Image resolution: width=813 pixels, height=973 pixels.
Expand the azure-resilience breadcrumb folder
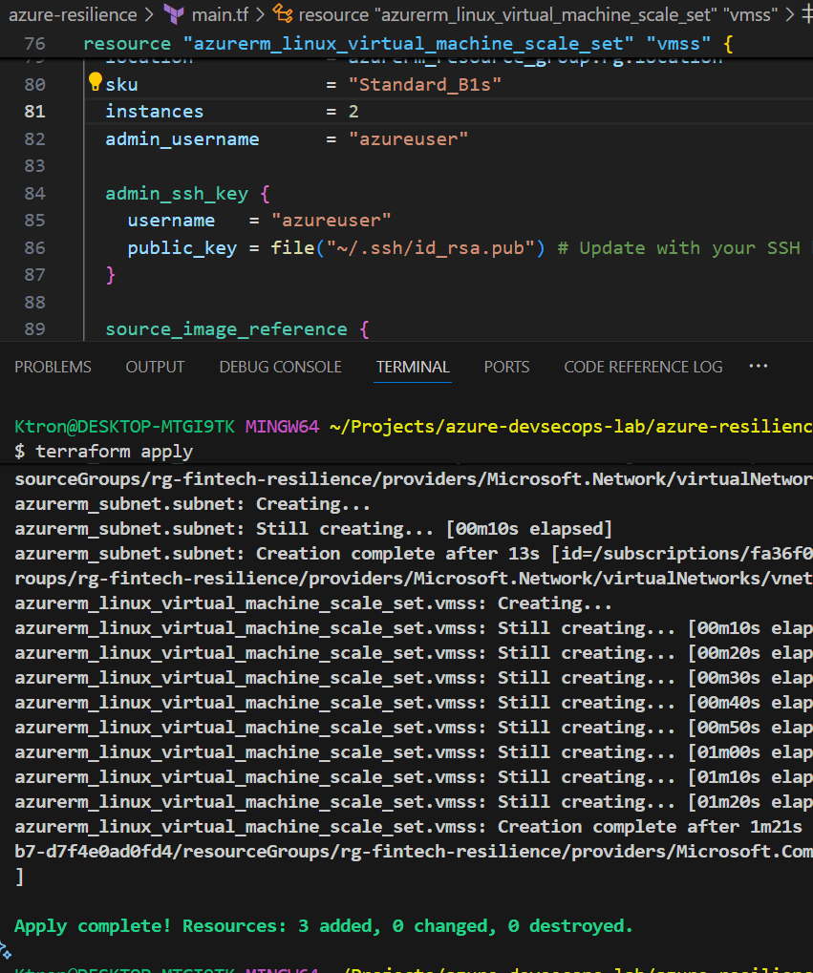[72, 13]
